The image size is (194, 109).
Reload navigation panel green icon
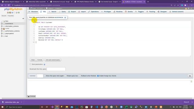pyautogui.click(x=19, y=13)
